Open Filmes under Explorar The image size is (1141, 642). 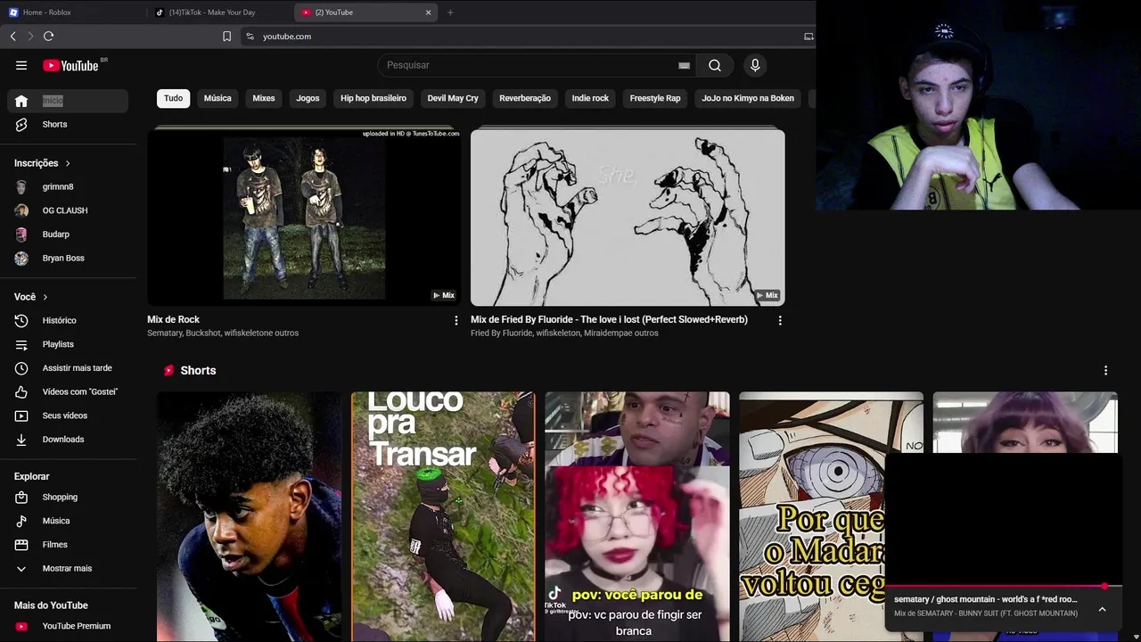68,544
